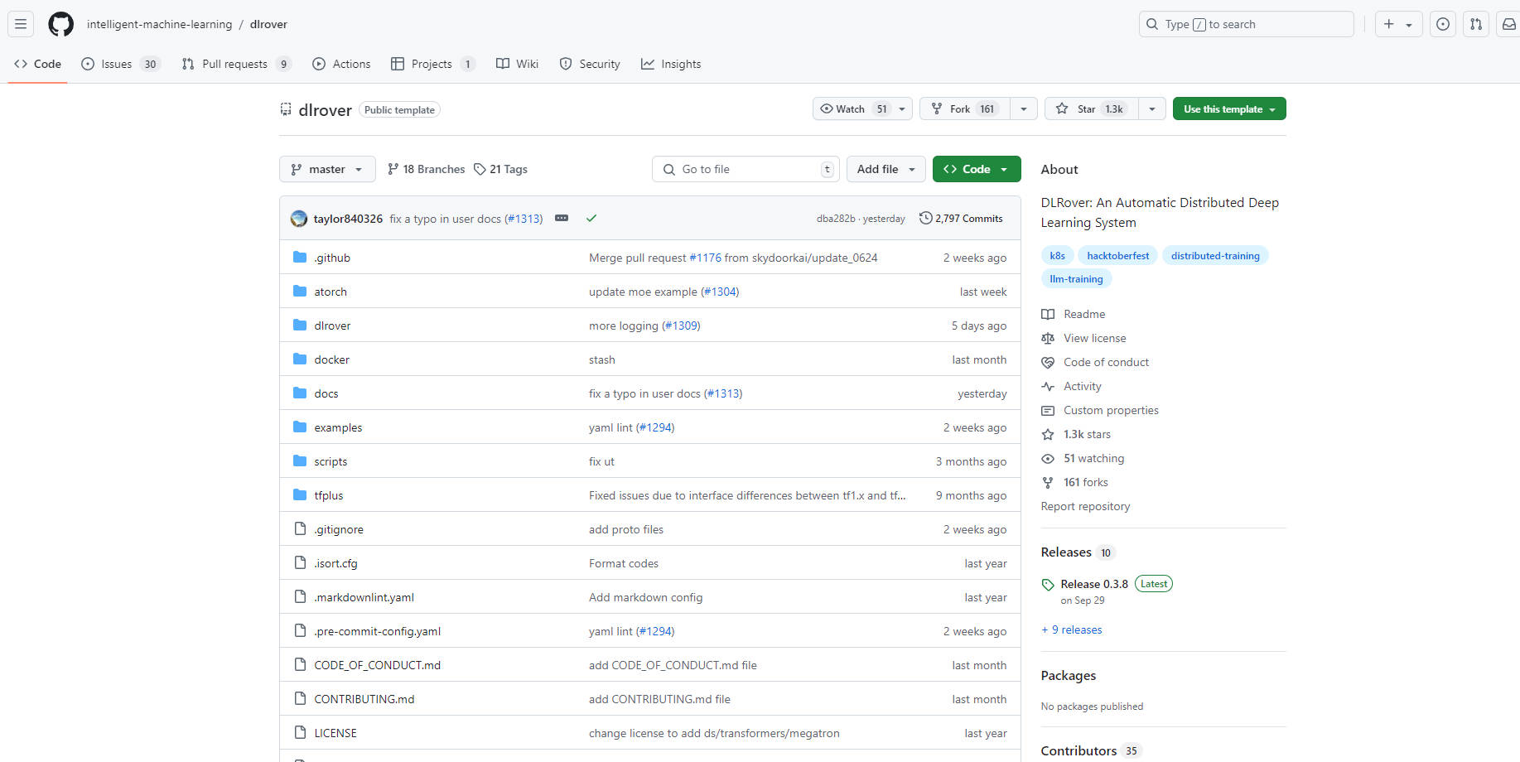Click the green commit status checkmark
This screenshot has width=1520, height=762.
click(591, 219)
